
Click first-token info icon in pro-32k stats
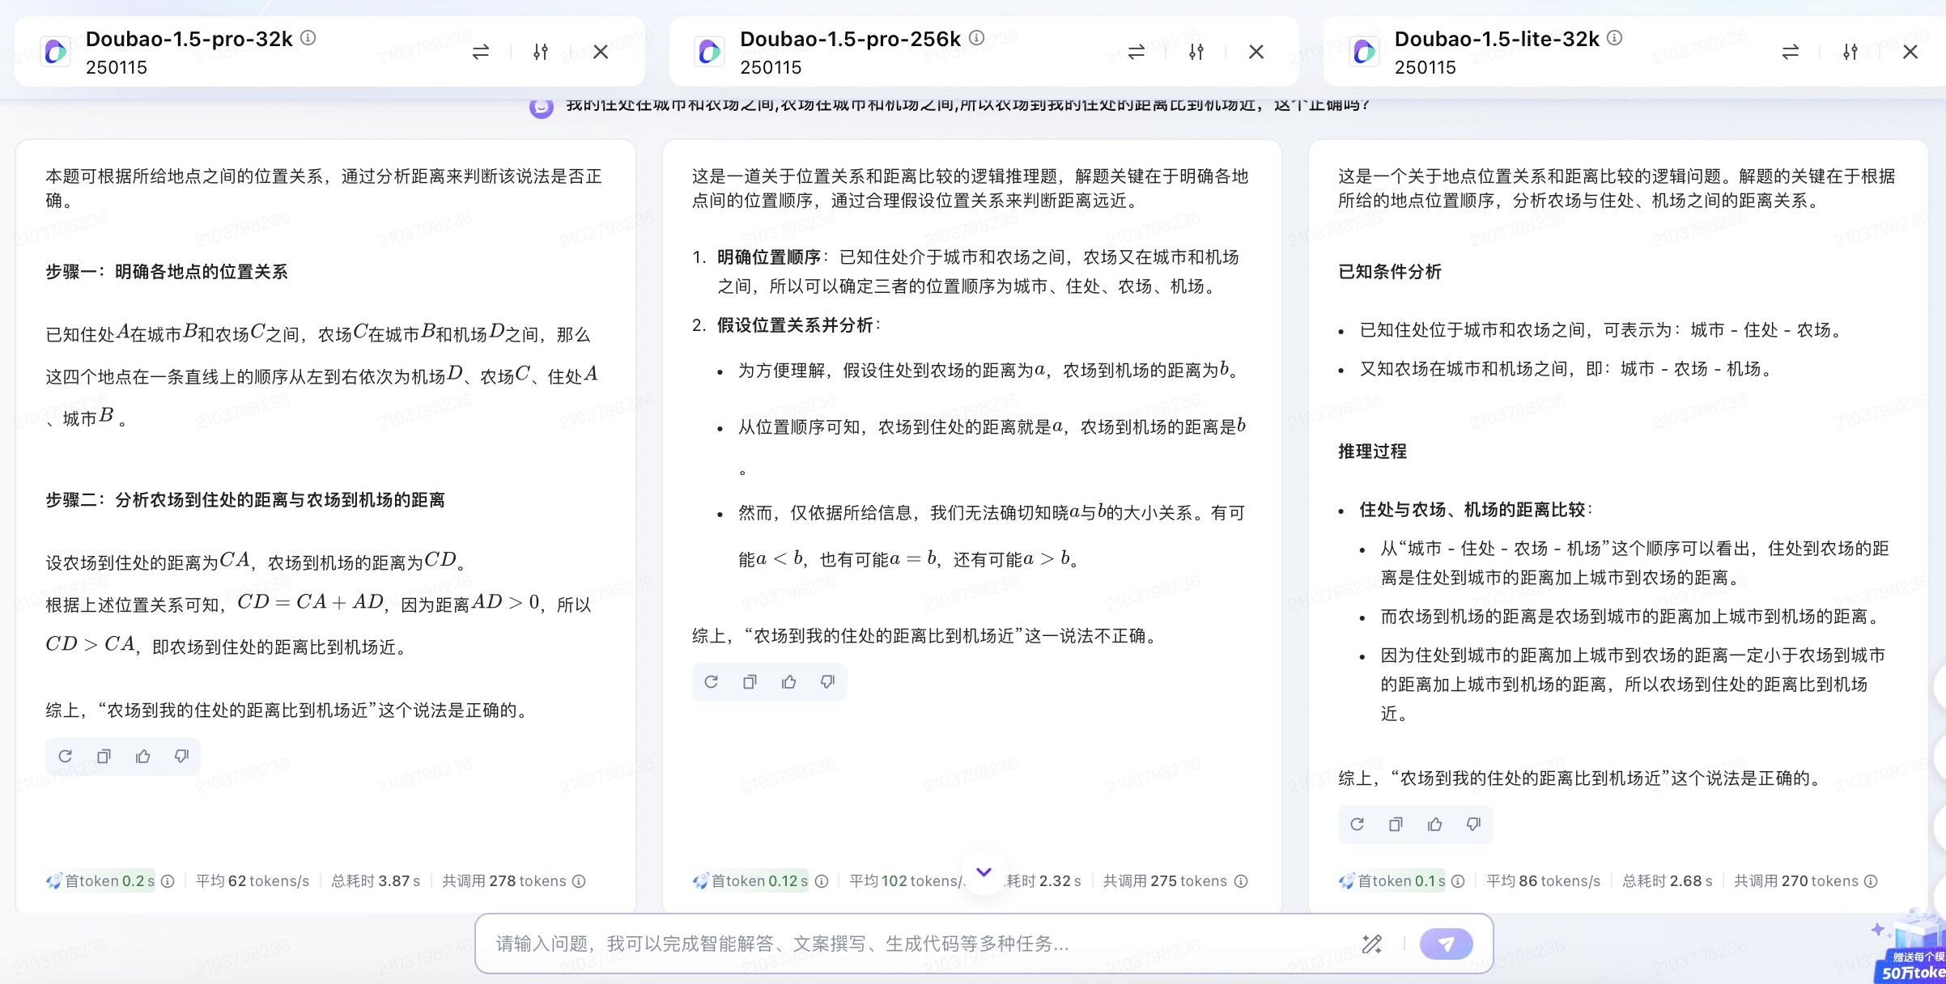pos(168,881)
